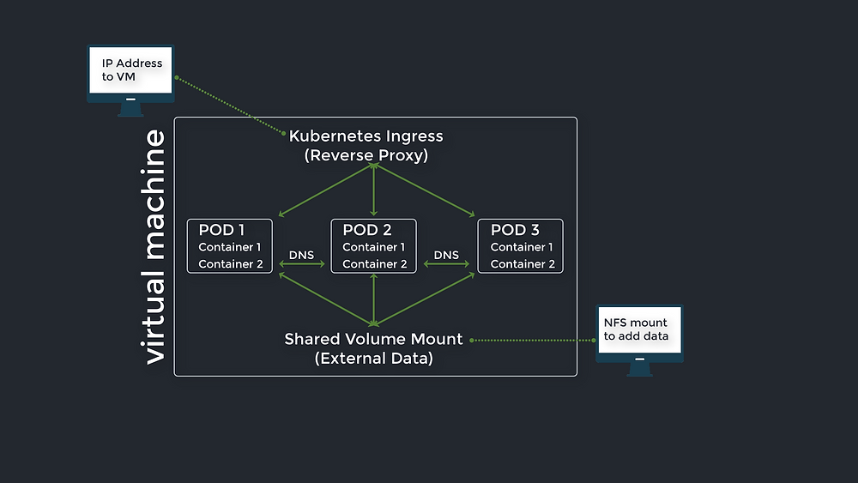Click the '(Reverse Proxy)' label
The width and height of the screenshot is (858, 483).
click(366, 155)
